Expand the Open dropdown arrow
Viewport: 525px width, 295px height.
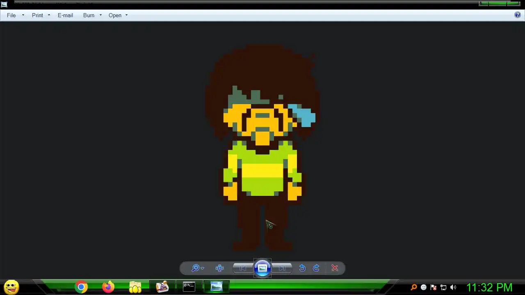(x=126, y=15)
